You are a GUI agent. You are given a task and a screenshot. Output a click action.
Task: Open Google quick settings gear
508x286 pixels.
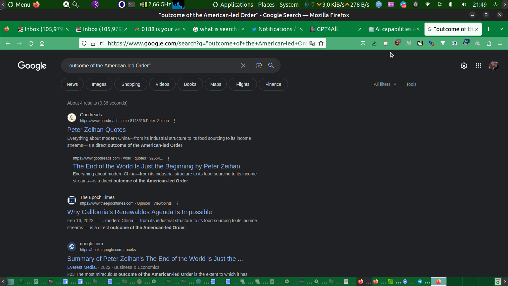pos(464,66)
